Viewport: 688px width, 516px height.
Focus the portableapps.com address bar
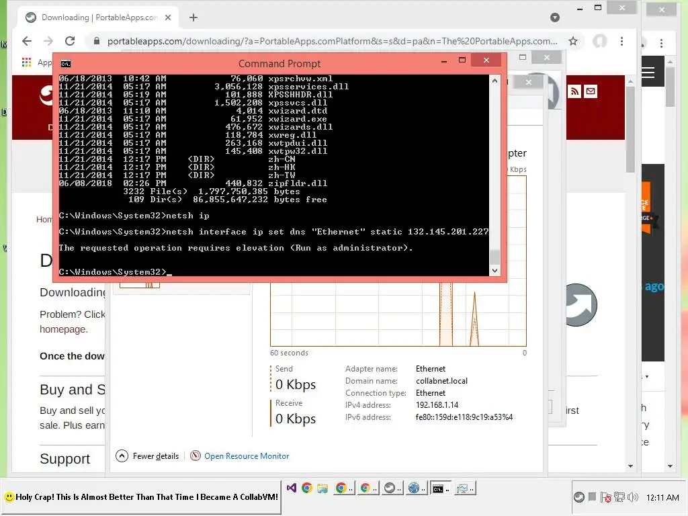click(332, 41)
